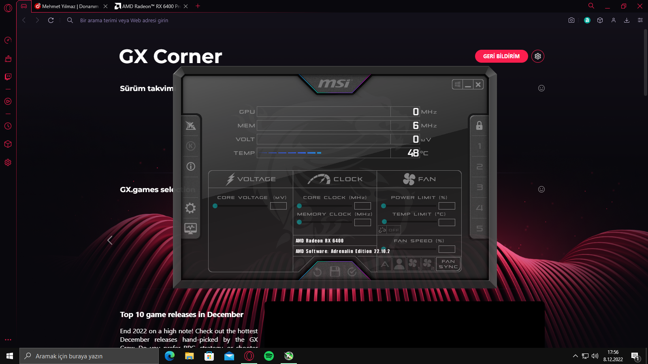Click the Windows taskbar search box
Viewport: 648px width, 364px height.
click(x=89, y=356)
